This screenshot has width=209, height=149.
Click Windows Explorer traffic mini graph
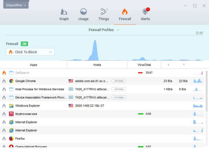coord(198,106)
